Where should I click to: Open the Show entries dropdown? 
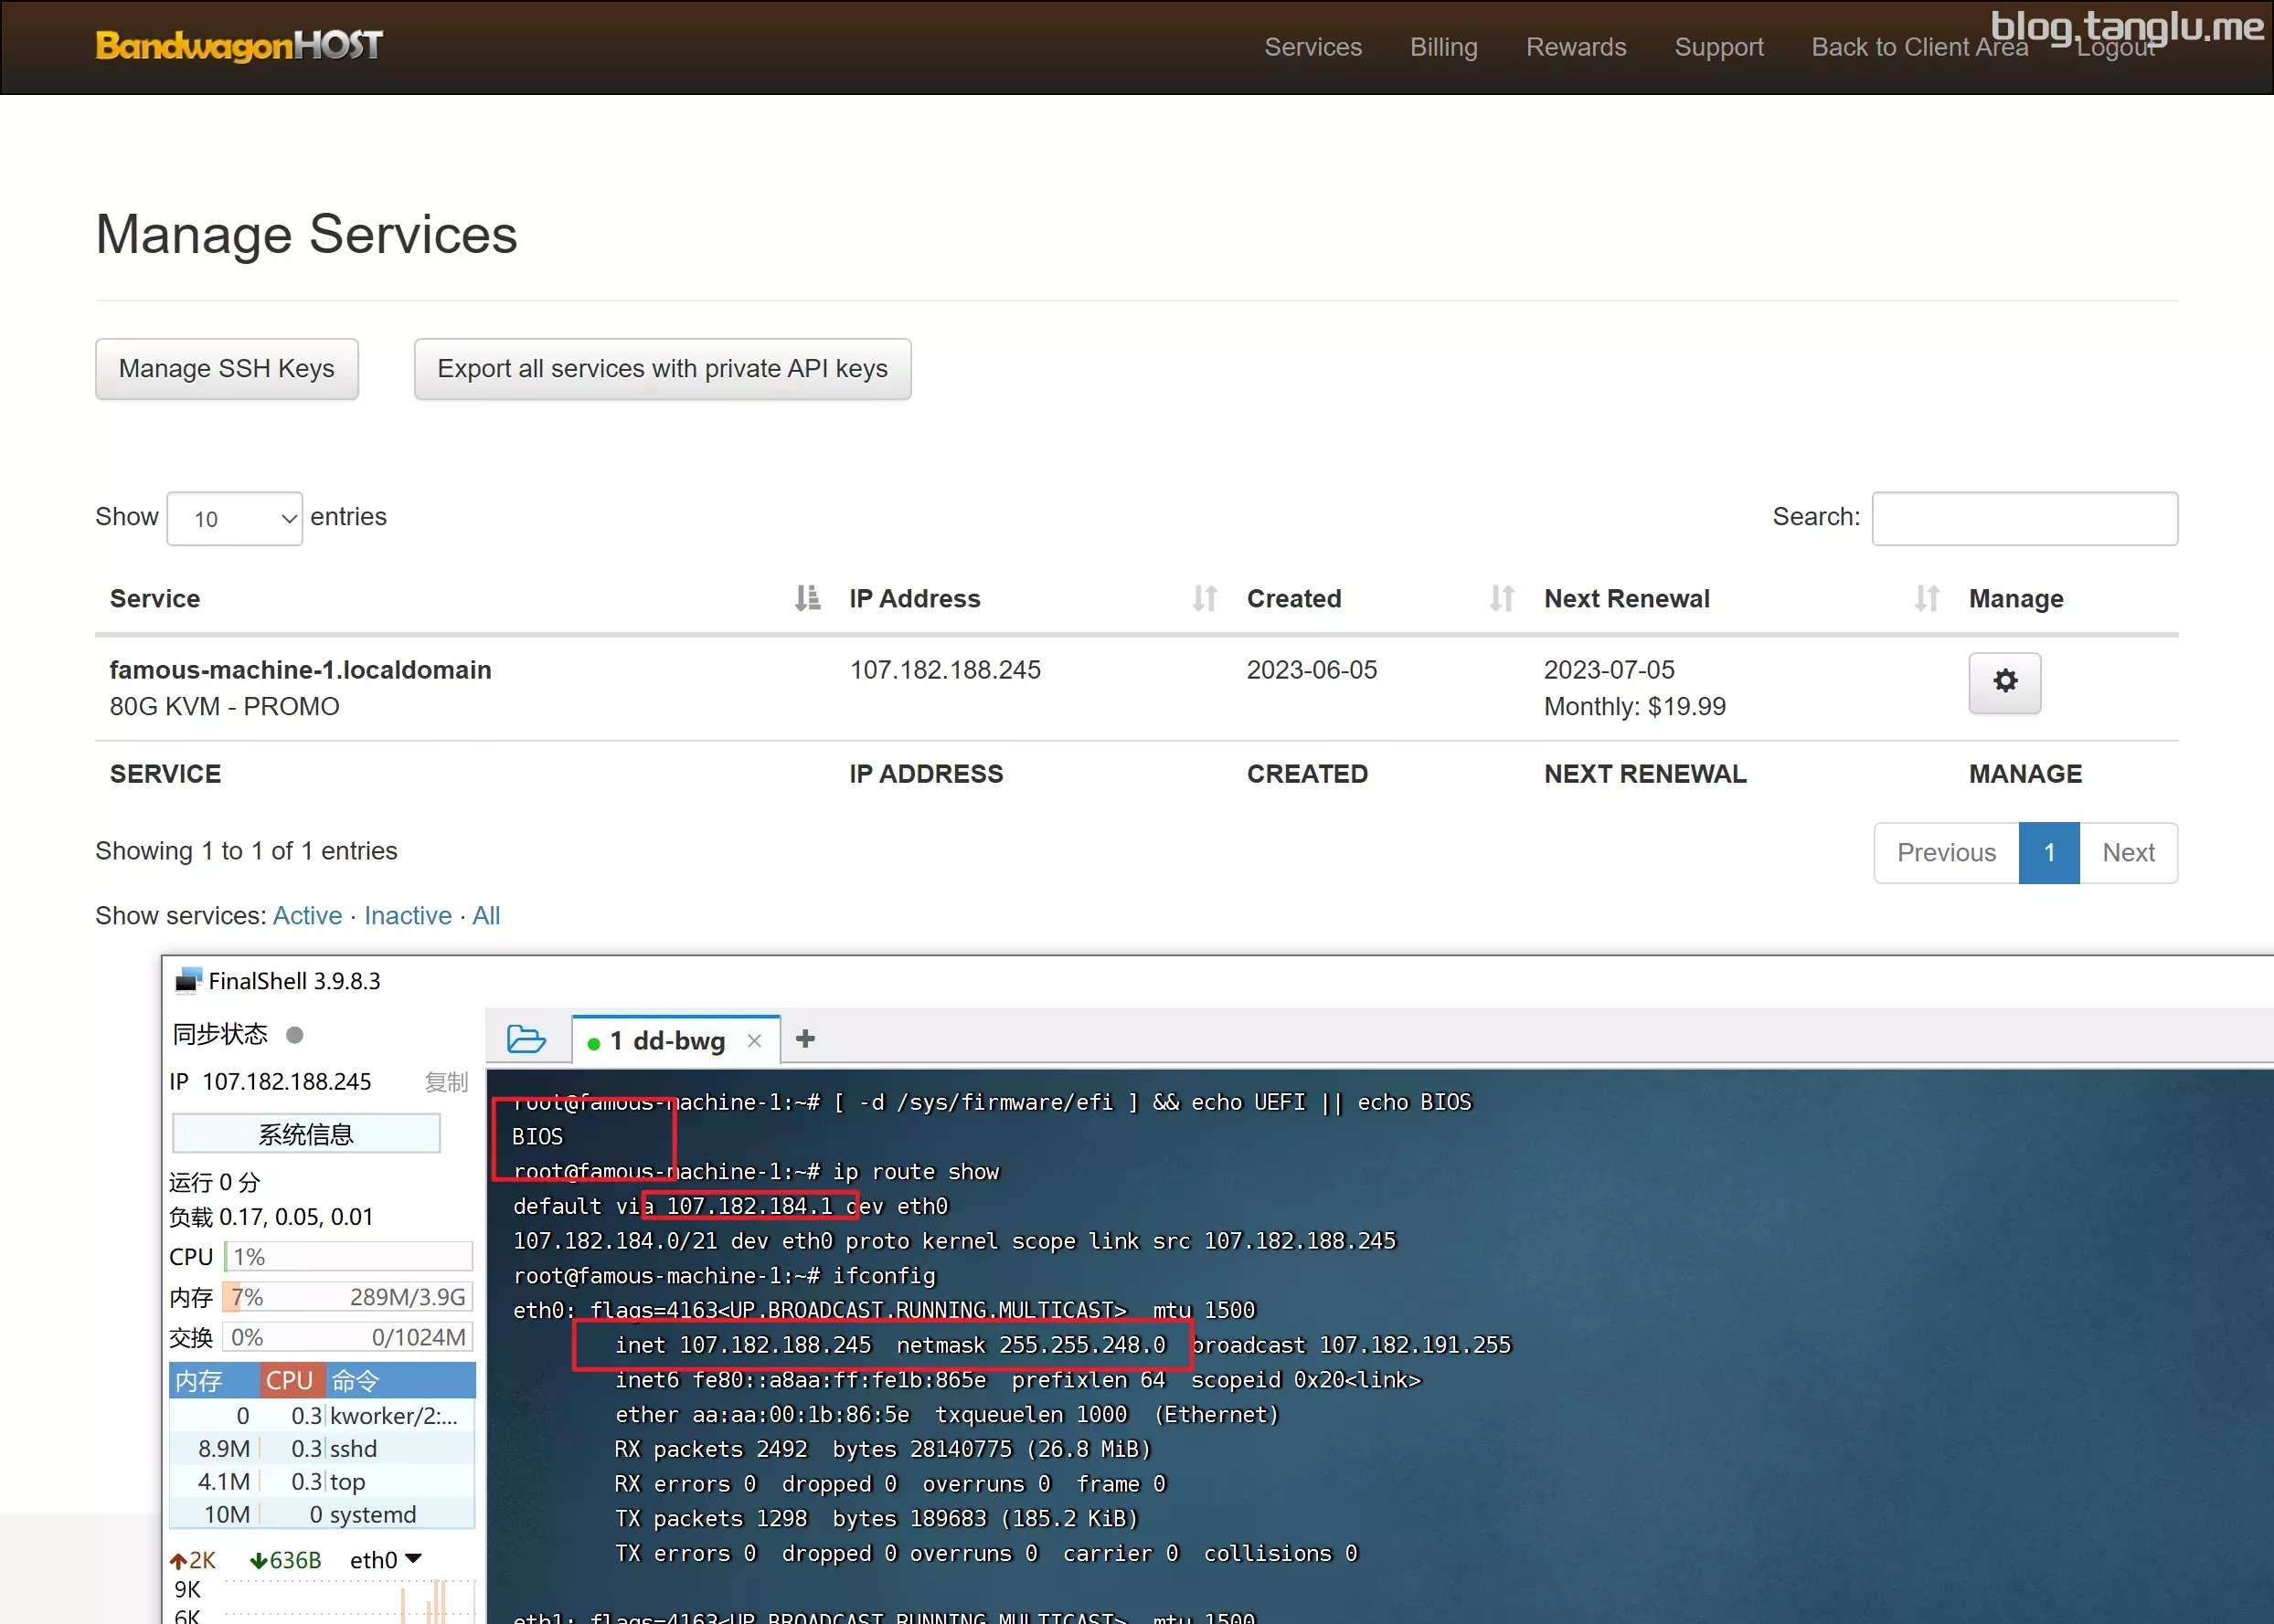[234, 518]
